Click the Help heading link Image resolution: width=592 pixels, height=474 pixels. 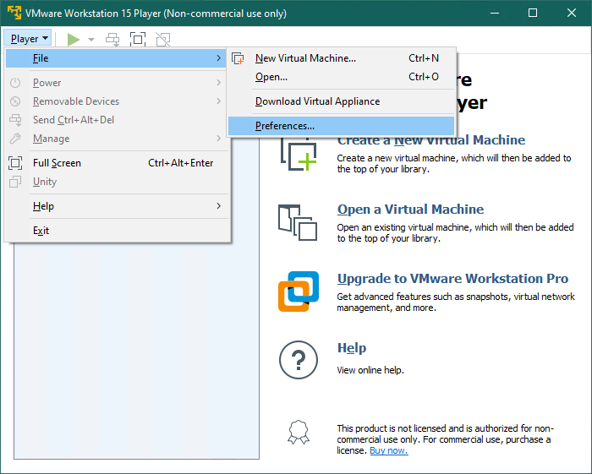(x=352, y=347)
